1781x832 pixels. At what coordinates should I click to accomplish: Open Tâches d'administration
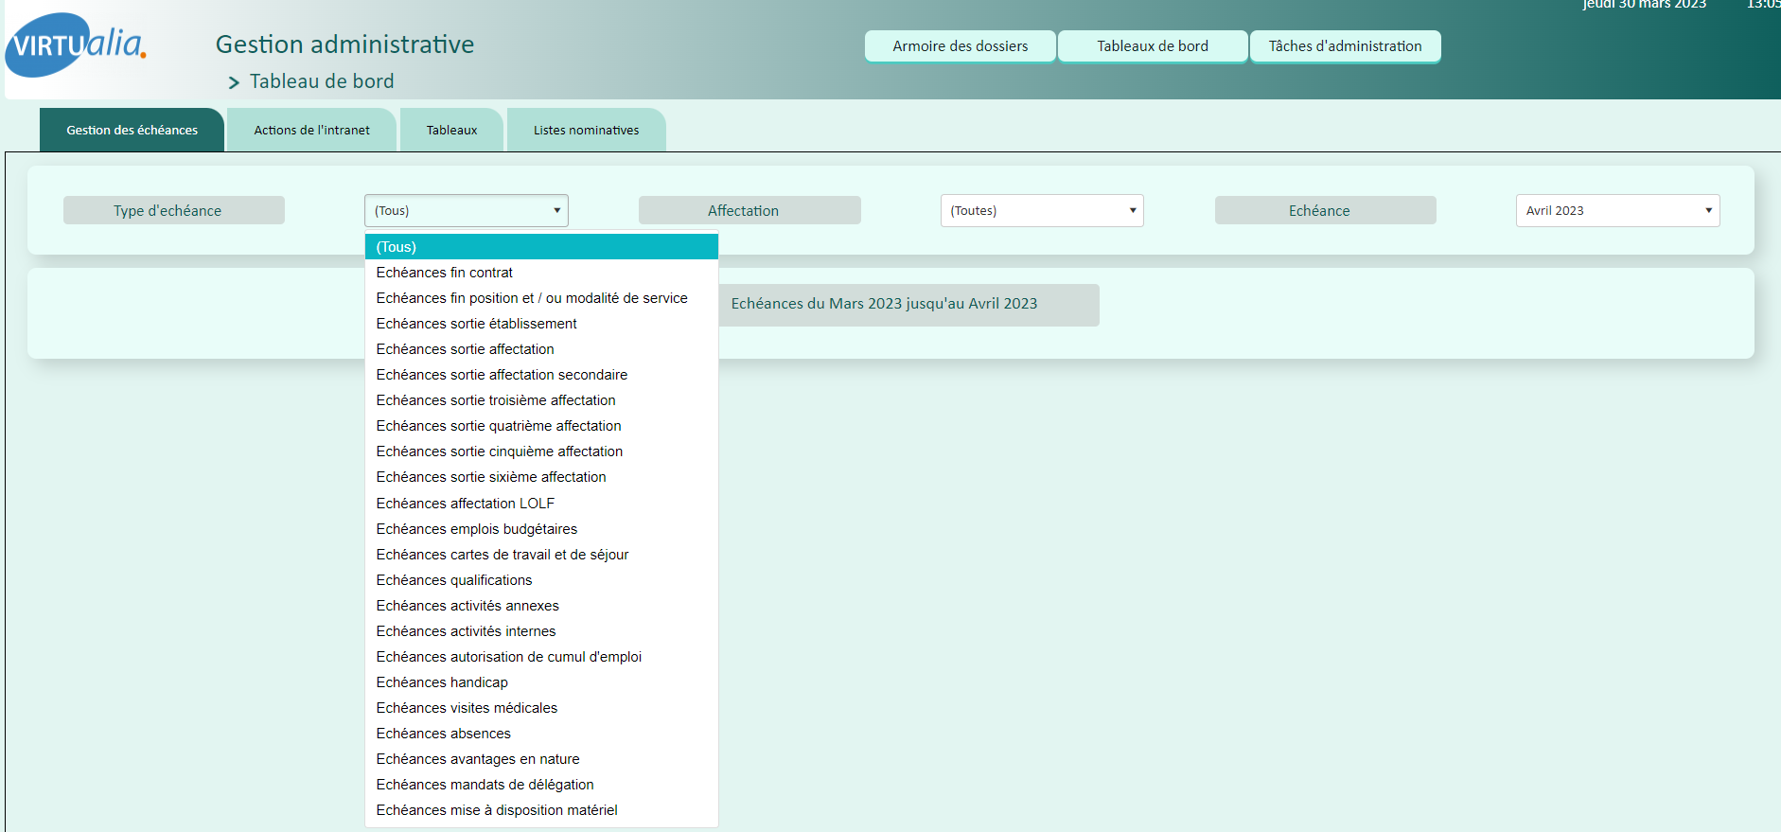click(x=1344, y=46)
